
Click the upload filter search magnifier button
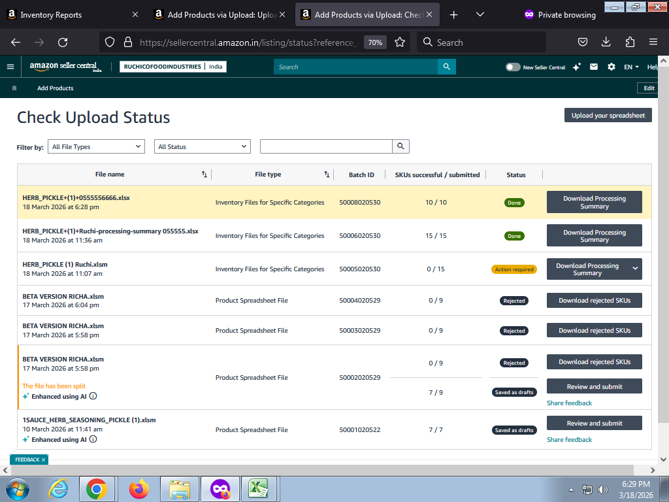(x=400, y=146)
